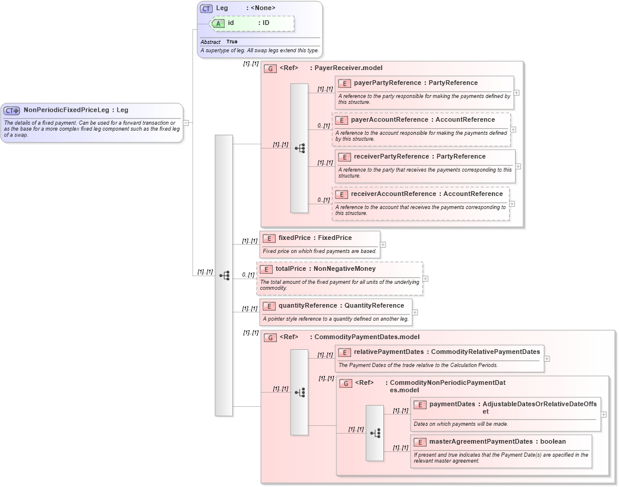619x487 pixels.
Task: Click the 'Dates on which payments will be made' text
Action: [x=461, y=424]
